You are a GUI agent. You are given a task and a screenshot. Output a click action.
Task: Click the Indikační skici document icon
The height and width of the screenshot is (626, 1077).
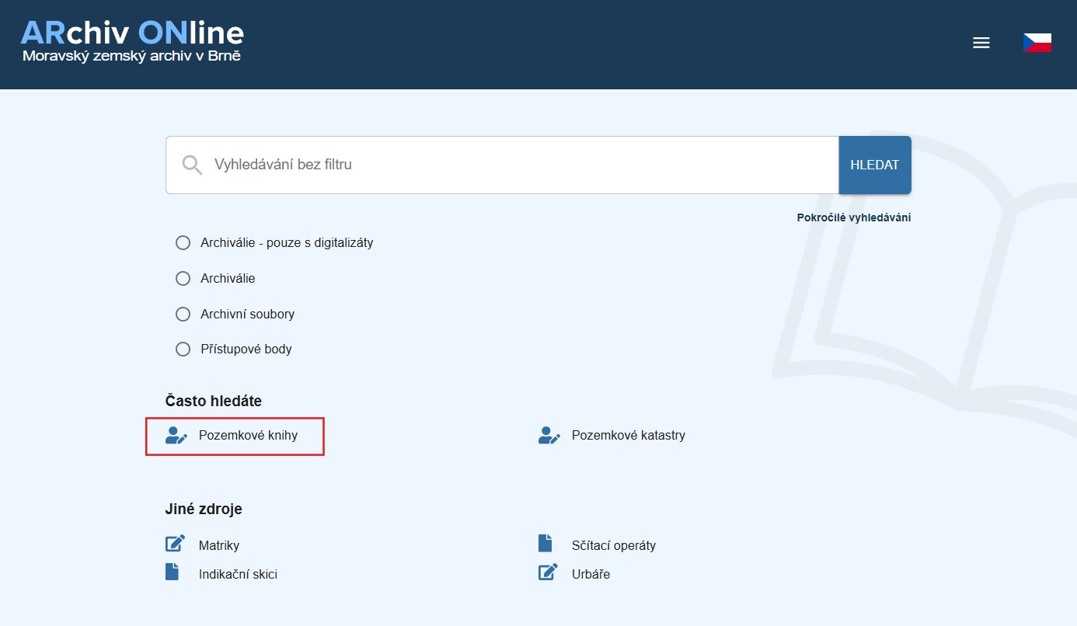pos(172,573)
